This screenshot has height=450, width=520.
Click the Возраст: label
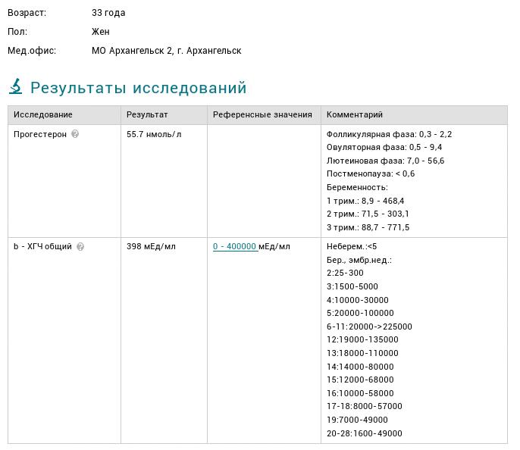pyautogui.click(x=27, y=13)
